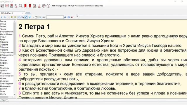Toggle the split view columns icon
Screen dimensions: 187x105
(36, 17)
